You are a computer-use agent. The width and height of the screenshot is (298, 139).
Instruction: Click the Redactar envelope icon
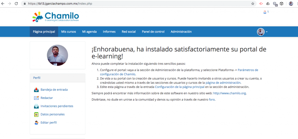[x=36, y=98]
